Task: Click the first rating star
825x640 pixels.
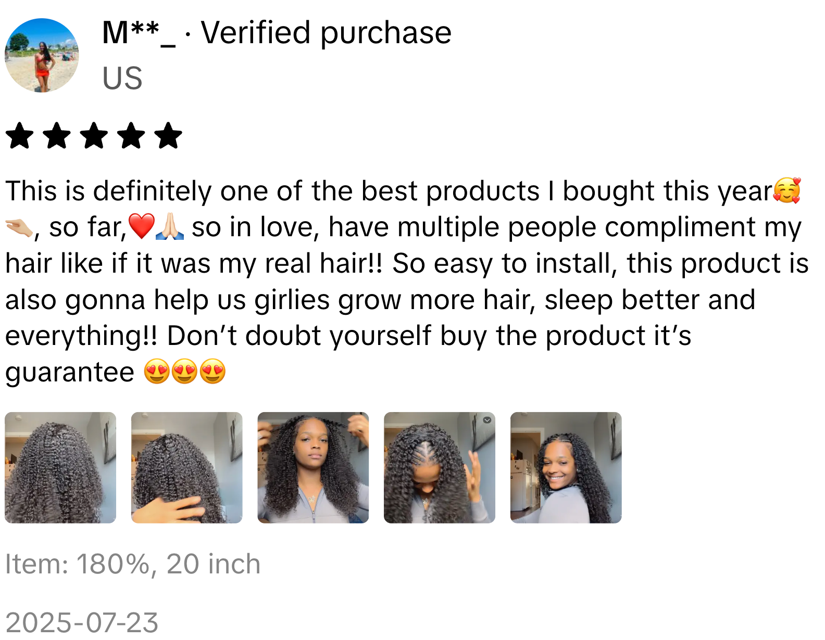Action: pos(19,136)
